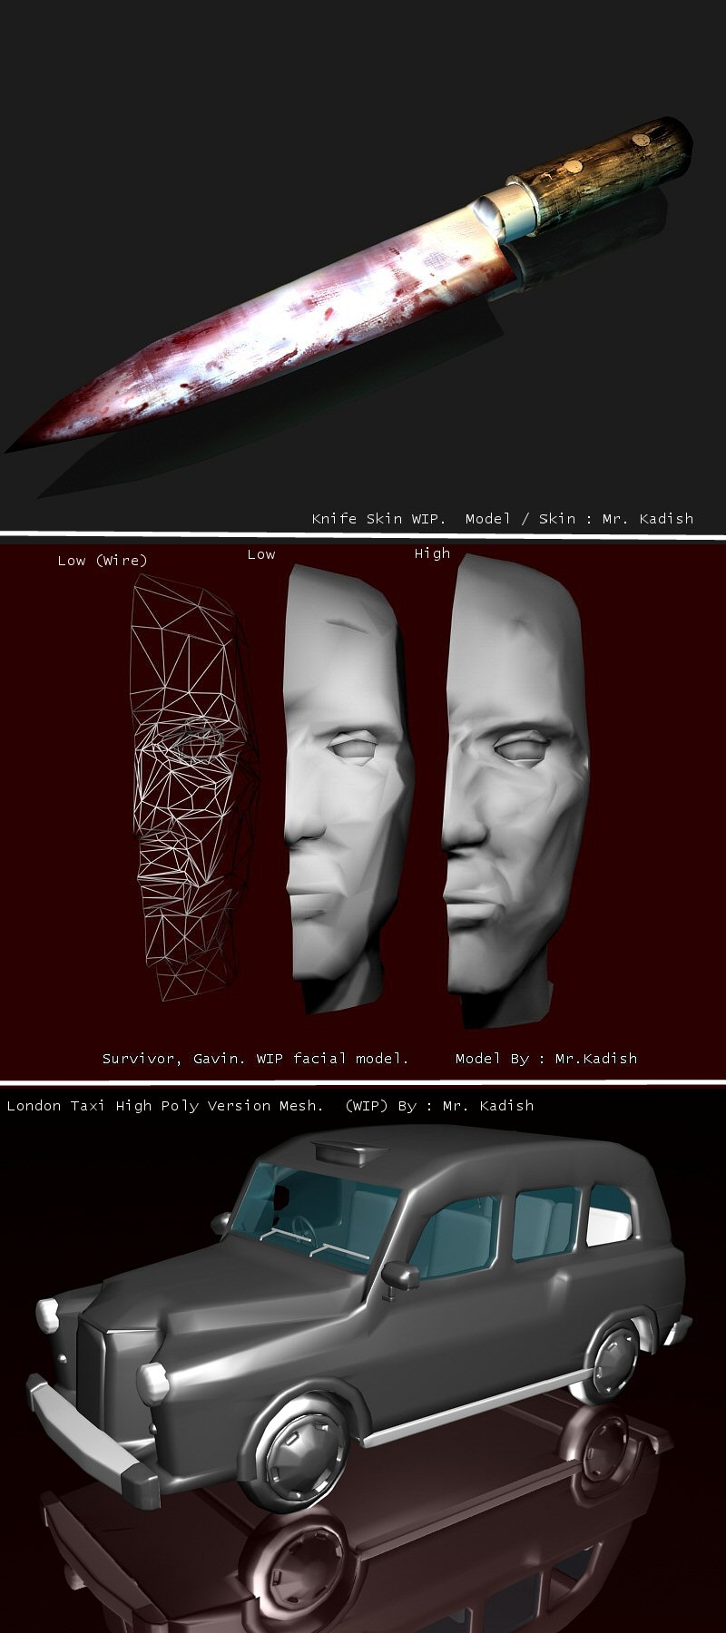Click the shaded low-poly face render
The width and height of the screenshot is (726, 1633).
pos(348,787)
